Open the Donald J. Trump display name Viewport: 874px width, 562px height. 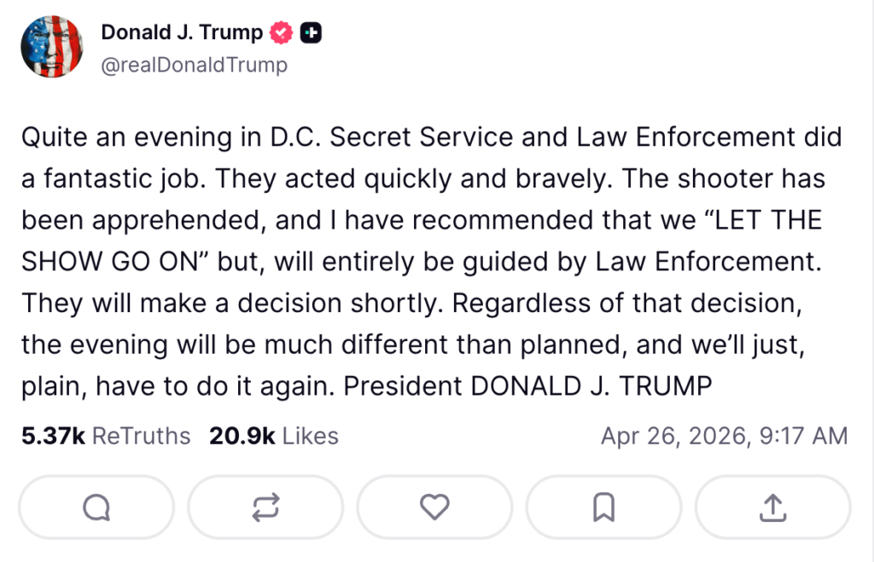pos(182,33)
